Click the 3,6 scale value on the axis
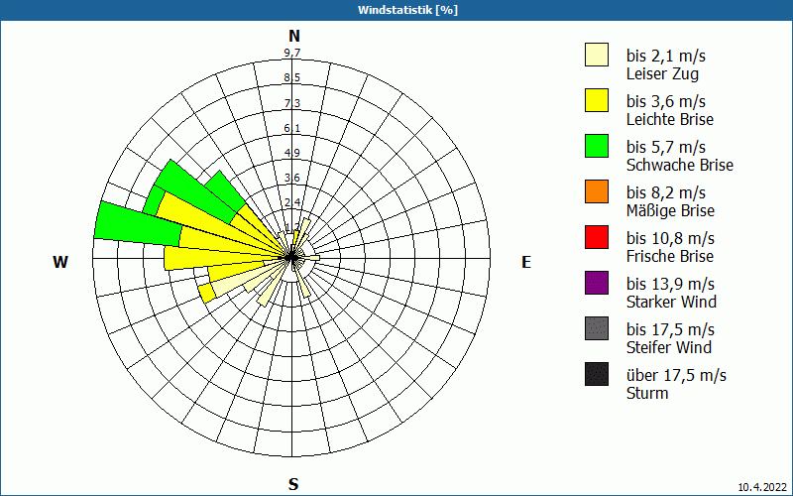793x496 pixels. 292,178
